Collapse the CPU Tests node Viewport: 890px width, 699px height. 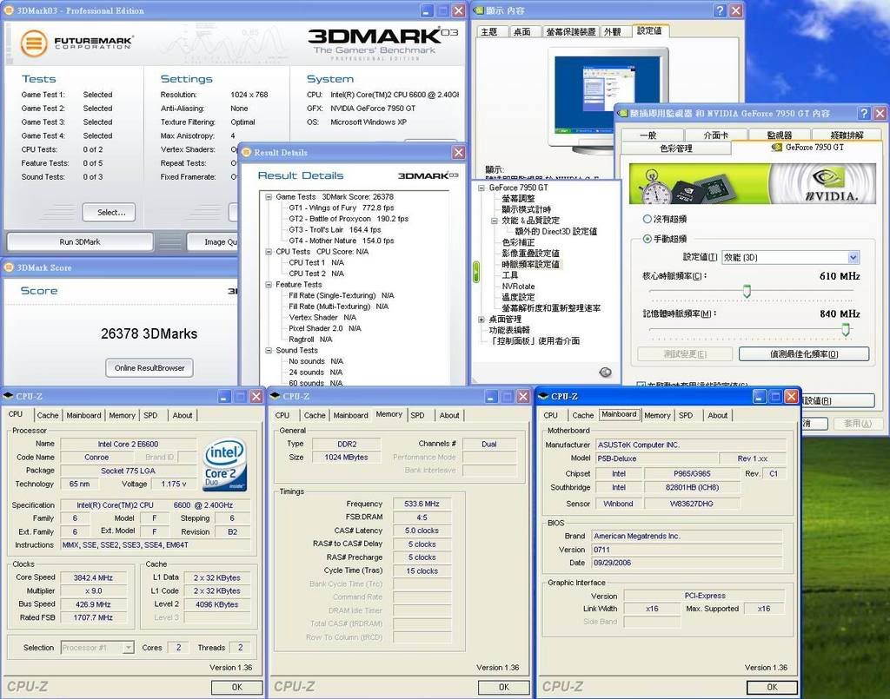point(269,252)
